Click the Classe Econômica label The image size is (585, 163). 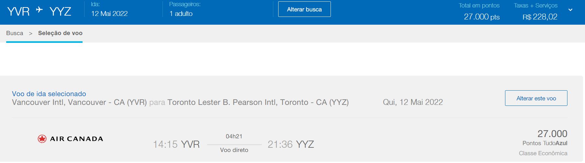543,153
